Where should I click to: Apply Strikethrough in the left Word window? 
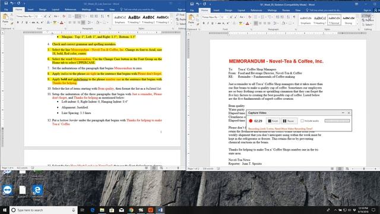(x=33, y=23)
